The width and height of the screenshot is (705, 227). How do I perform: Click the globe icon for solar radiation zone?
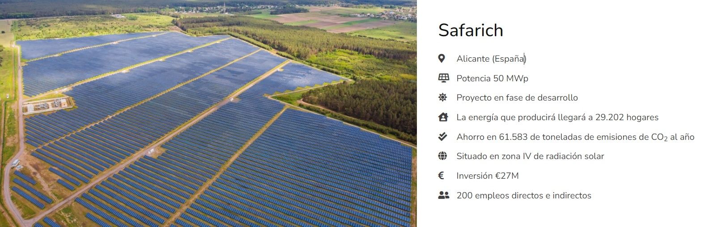coord(442,156)
